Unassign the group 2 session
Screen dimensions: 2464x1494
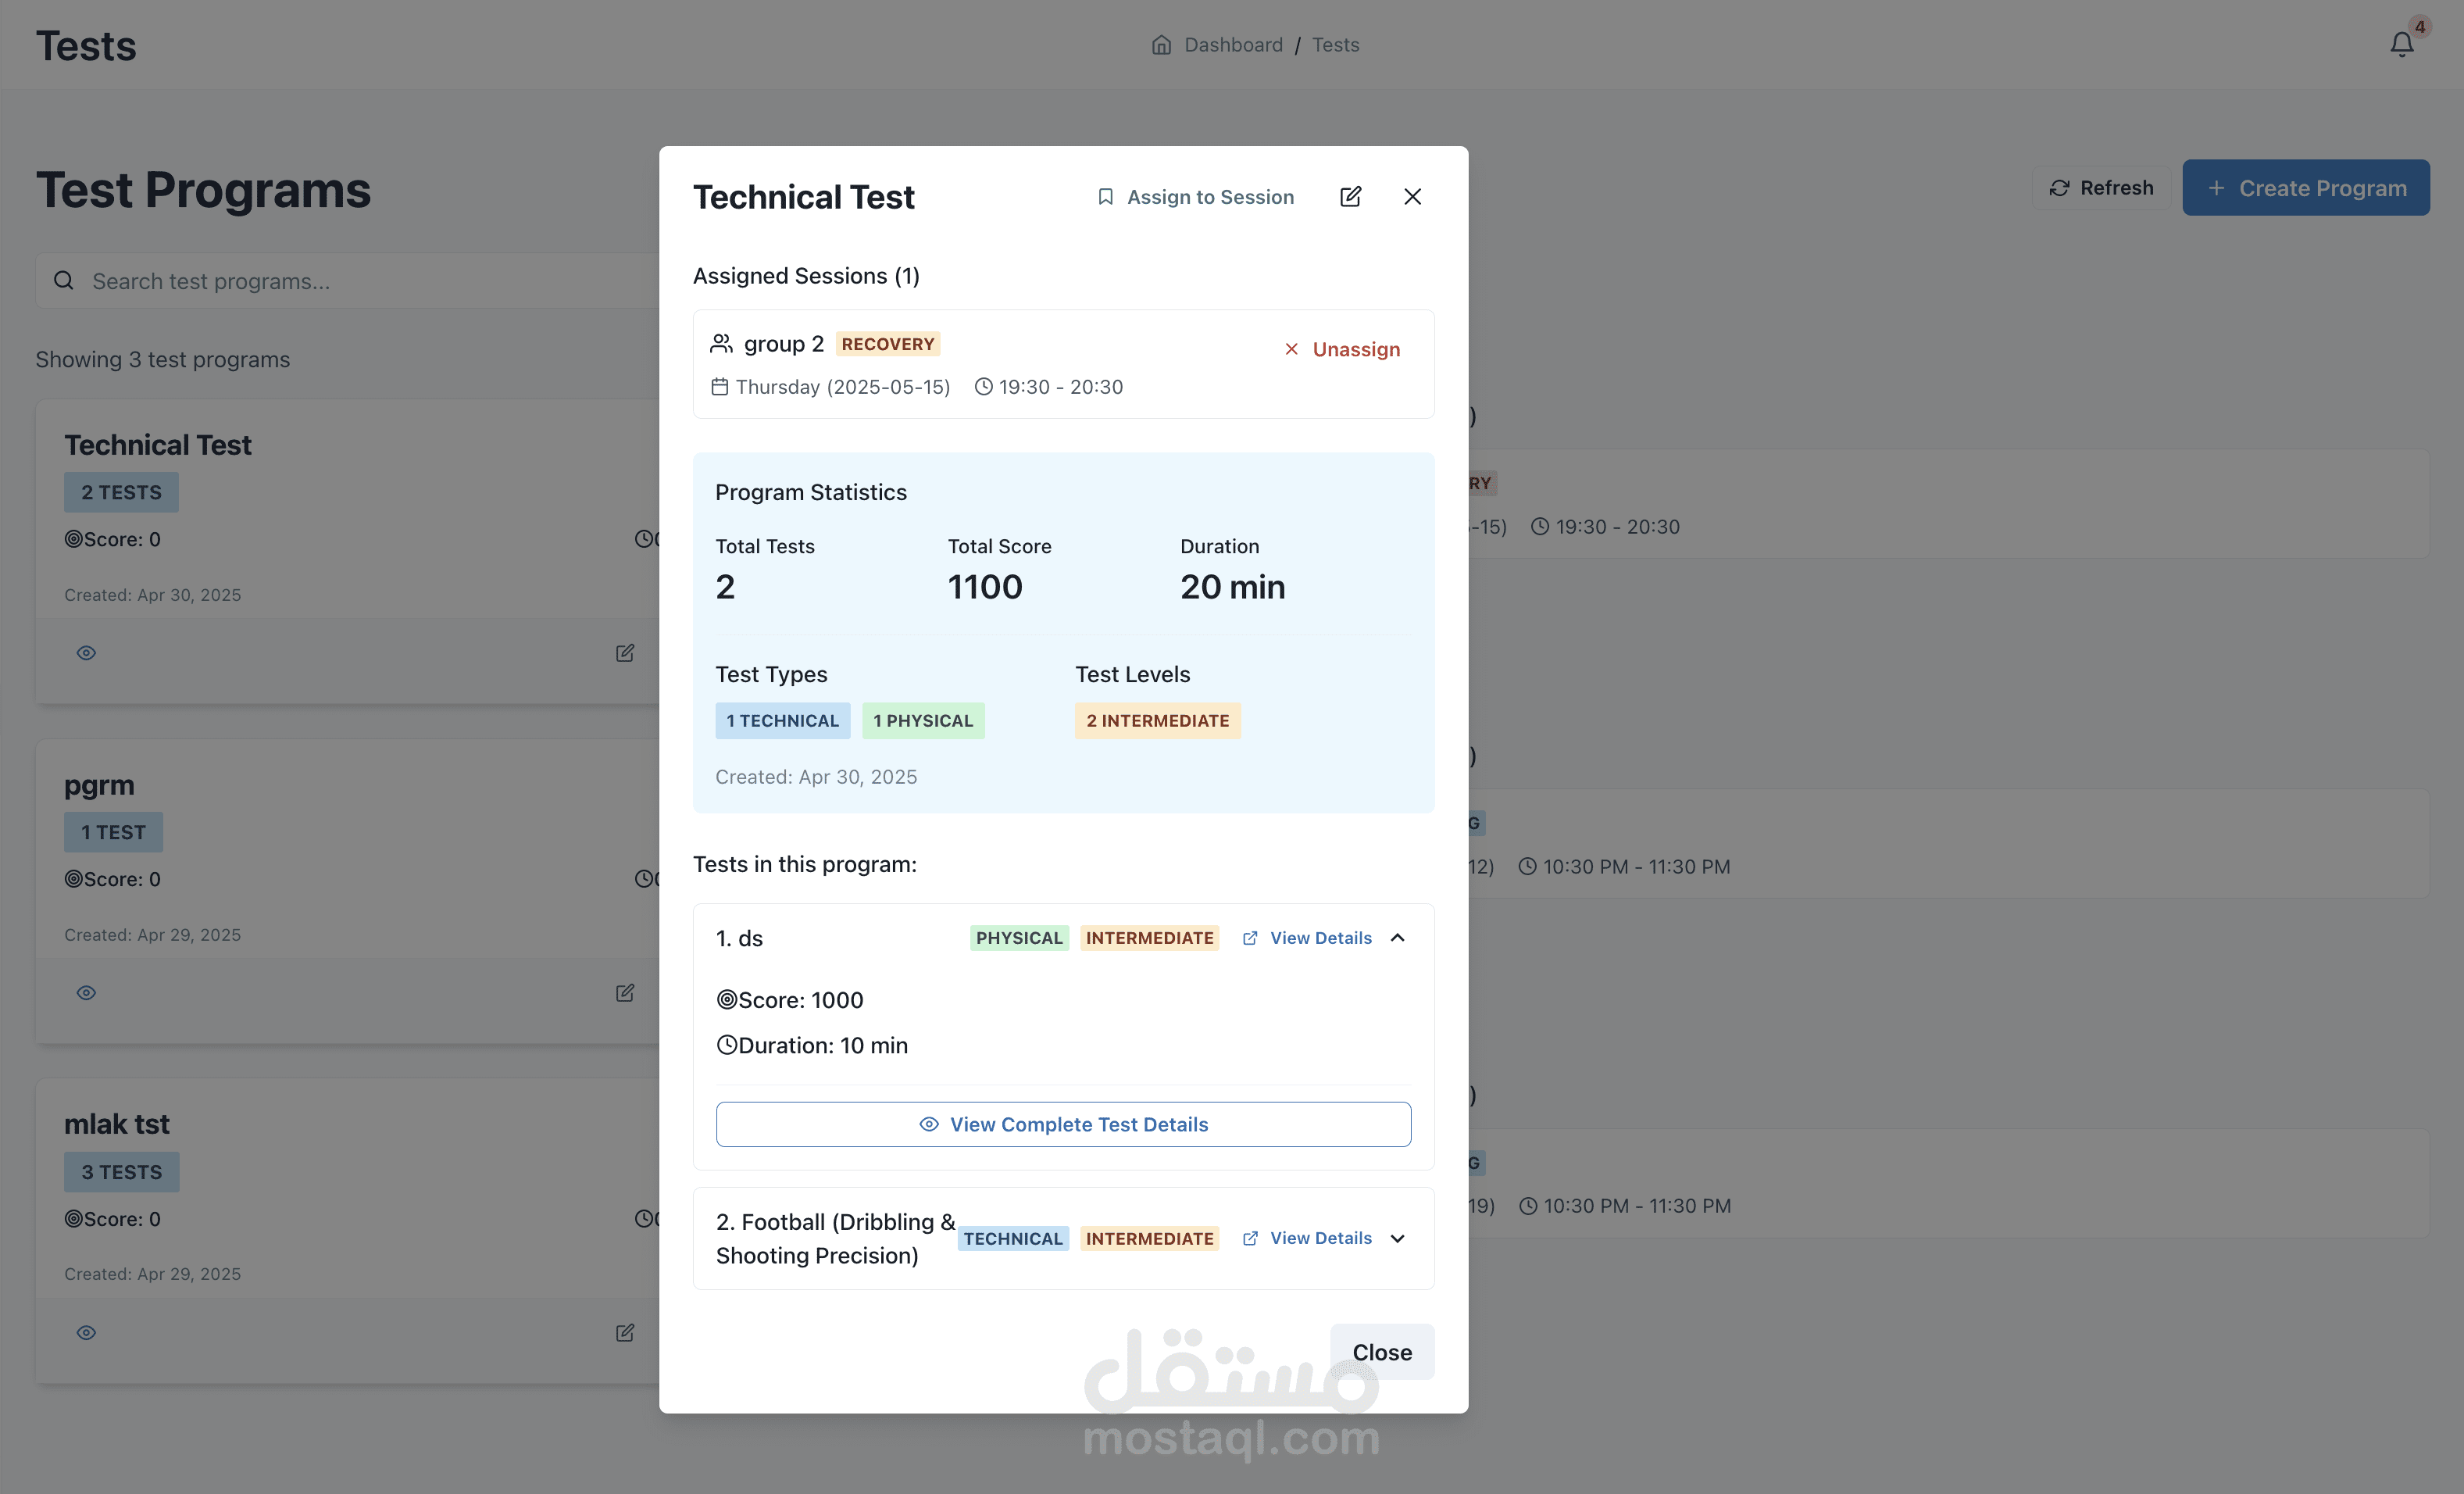1341,349
